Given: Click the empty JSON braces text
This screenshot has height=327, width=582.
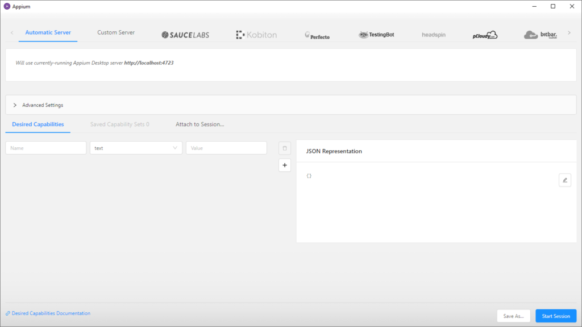Looking at the screenshot, I should (x=309, y=176).
